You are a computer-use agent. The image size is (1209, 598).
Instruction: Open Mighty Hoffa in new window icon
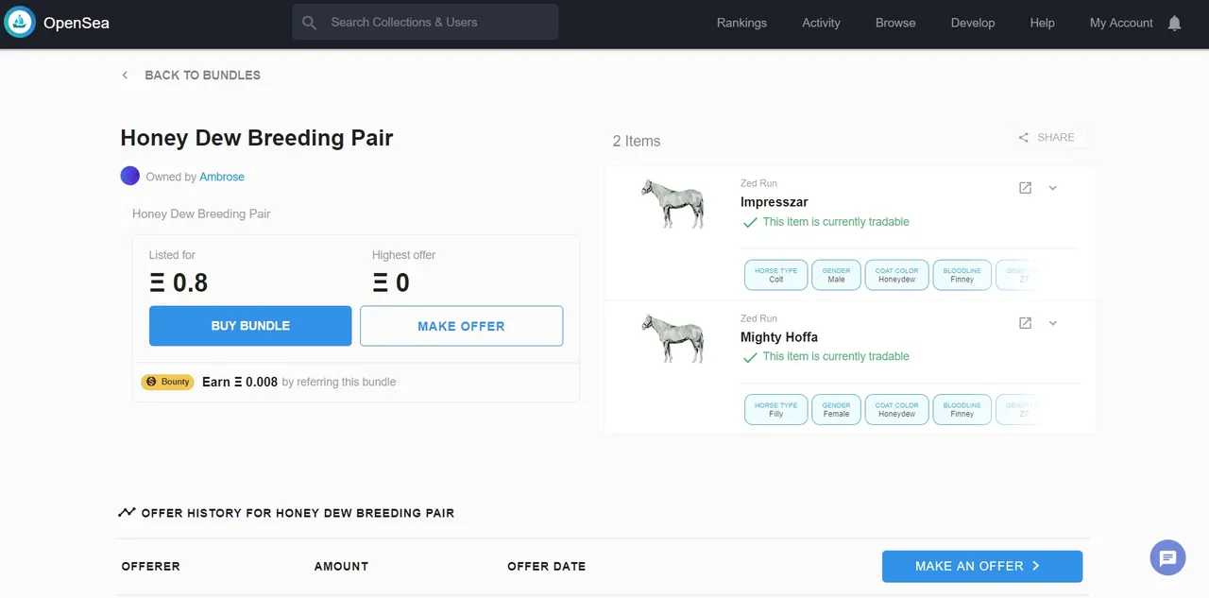coord(1025,323)
